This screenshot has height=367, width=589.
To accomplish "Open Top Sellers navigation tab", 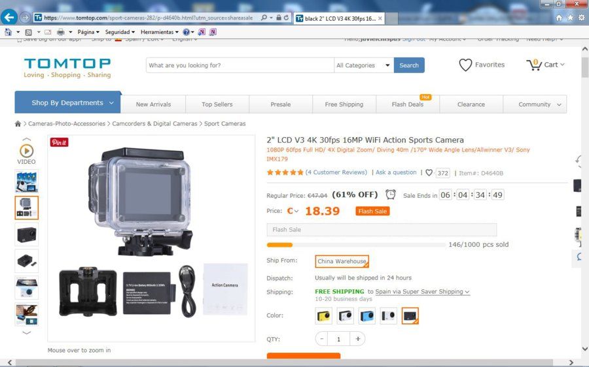I will [217, 104].
